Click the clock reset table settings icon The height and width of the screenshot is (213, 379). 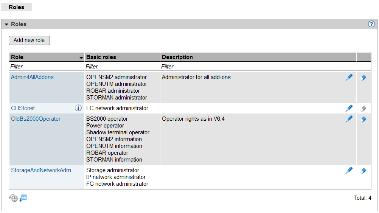(14, 198)
